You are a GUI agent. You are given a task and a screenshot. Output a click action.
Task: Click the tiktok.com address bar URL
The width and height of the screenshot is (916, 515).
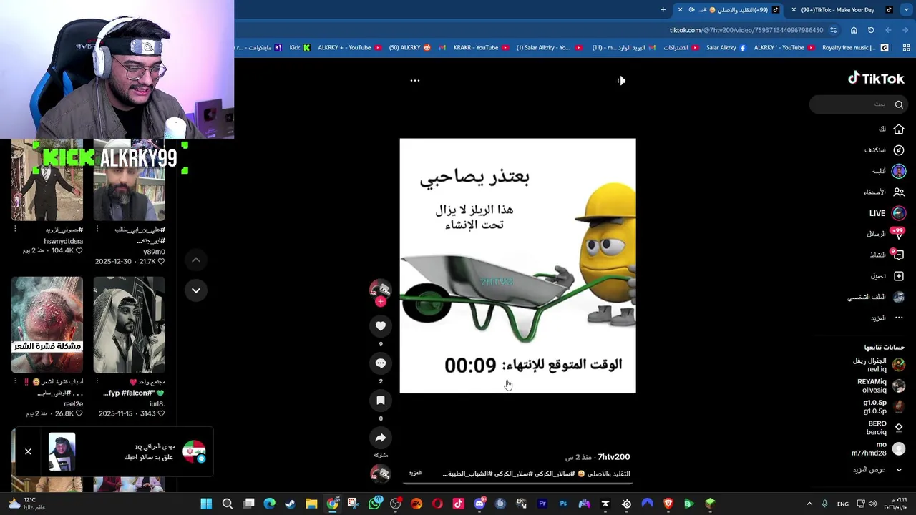coord(746,30)
